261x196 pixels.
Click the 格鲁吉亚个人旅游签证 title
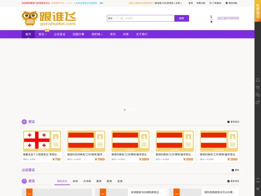(x=41, y=155)
